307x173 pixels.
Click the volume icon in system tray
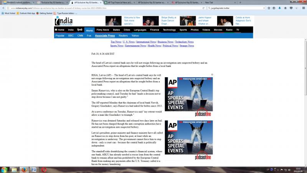pyautogui.click(x=289, y=170)
